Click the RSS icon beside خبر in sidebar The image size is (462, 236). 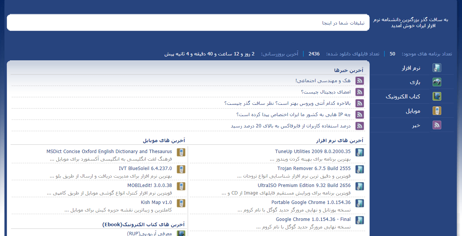(x=437, y=125)
